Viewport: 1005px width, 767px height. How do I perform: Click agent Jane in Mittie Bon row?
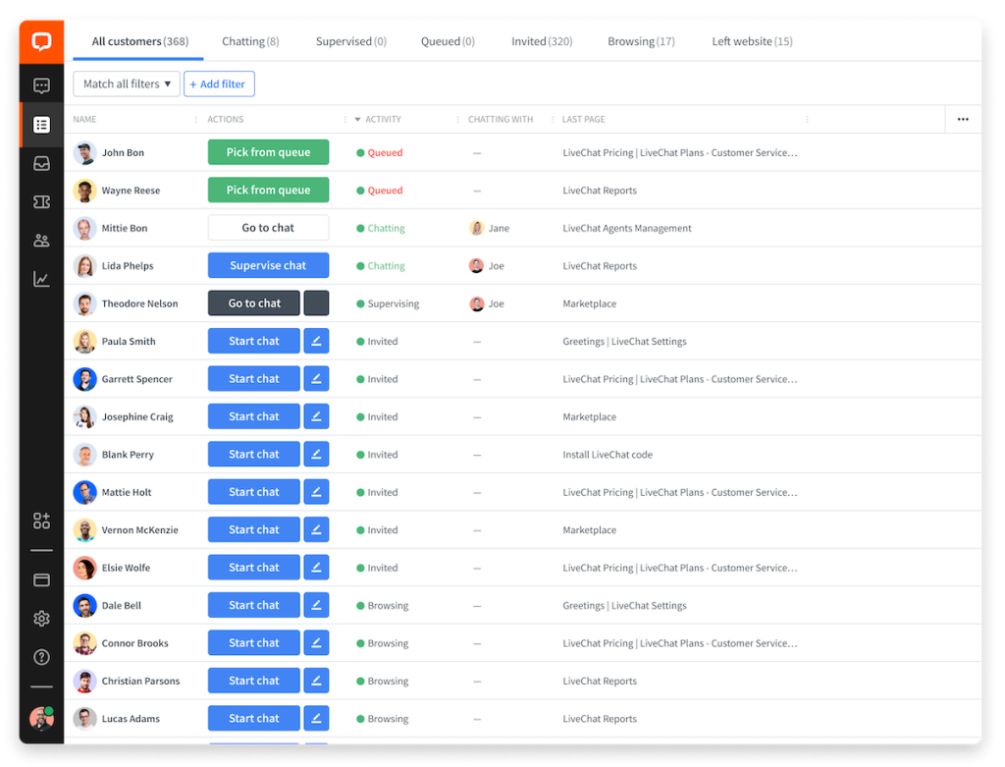(491, 228)
